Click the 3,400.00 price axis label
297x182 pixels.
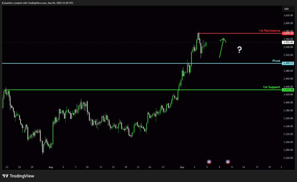tap(288, 102)
